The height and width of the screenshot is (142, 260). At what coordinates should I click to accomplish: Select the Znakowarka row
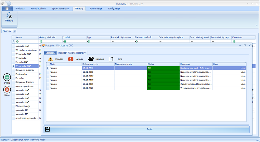[27, 74]
